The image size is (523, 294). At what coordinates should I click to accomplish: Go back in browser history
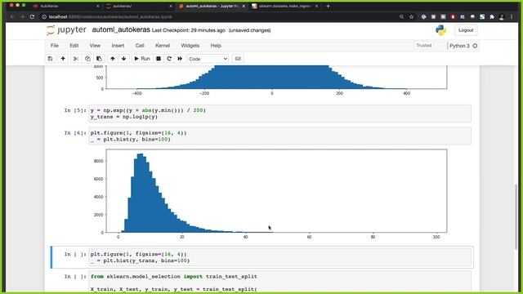click(12, 16)
